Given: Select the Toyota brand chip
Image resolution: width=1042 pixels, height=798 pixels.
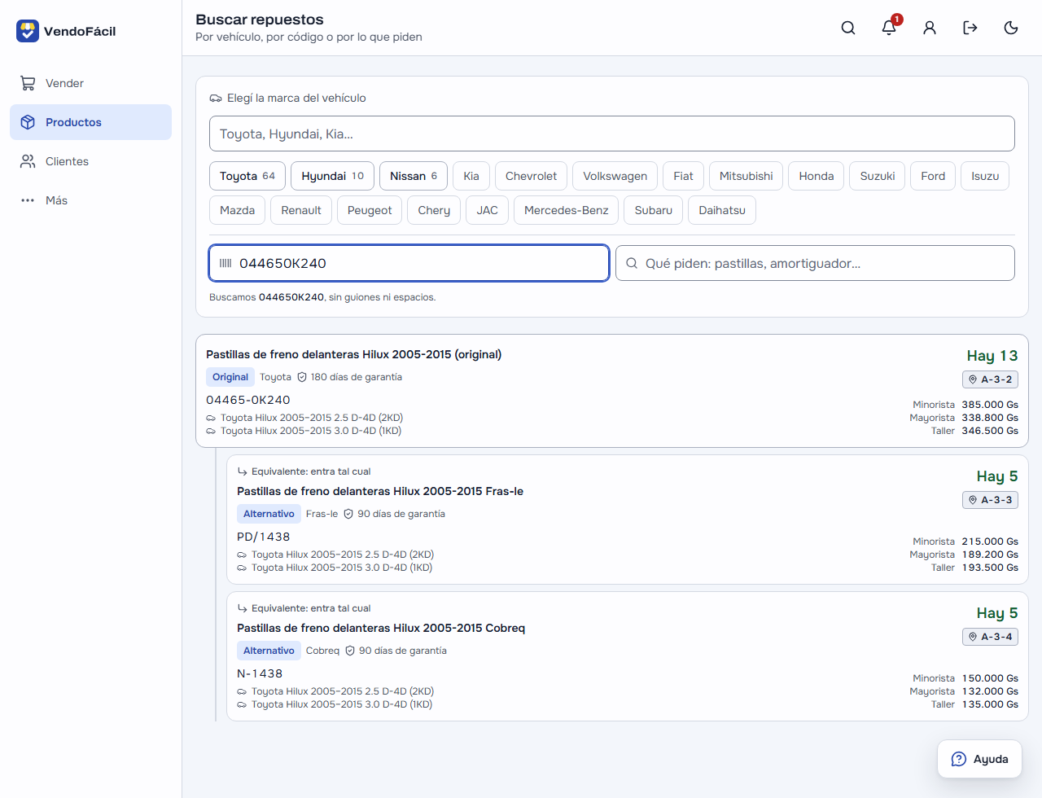Looking at the screenshot, I should [x=247, y=176].
